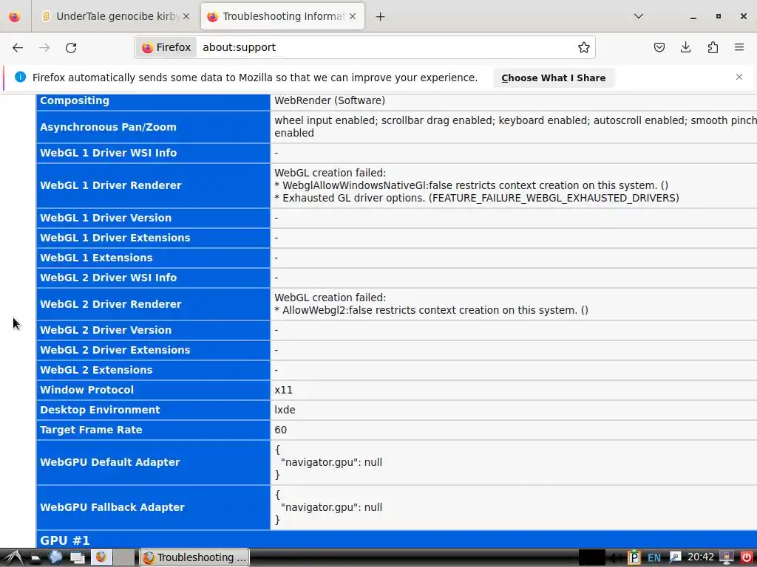Click the WebGL 1 Extensions label
The image size is (757, 567).
coord(96,258)
